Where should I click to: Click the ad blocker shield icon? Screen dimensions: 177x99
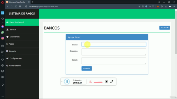click(x=146, y=7)
